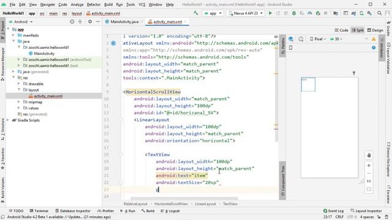Image resolution: width=392 pixels, height=220 pixels.
Task: Click the project panel settings gear icon
Action: 90,22
